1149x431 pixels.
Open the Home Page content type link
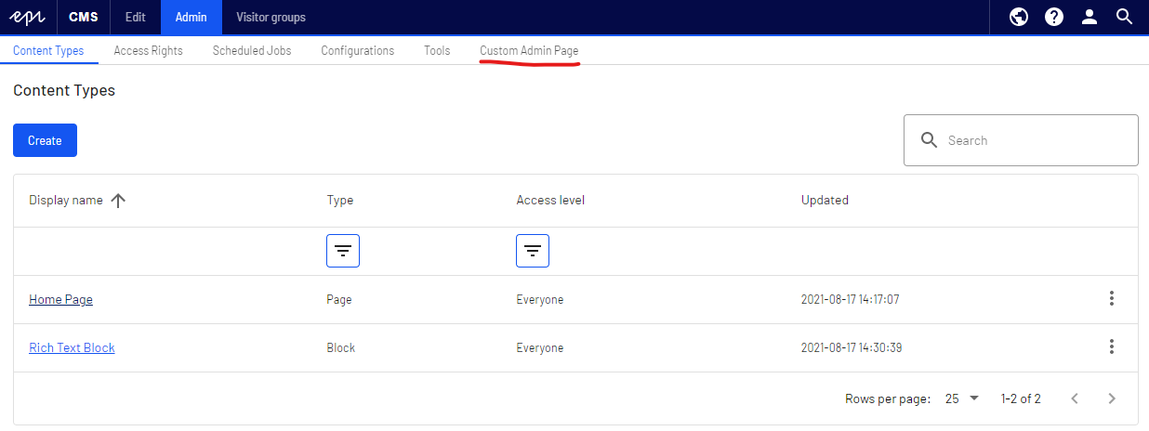tap(60, 299)
